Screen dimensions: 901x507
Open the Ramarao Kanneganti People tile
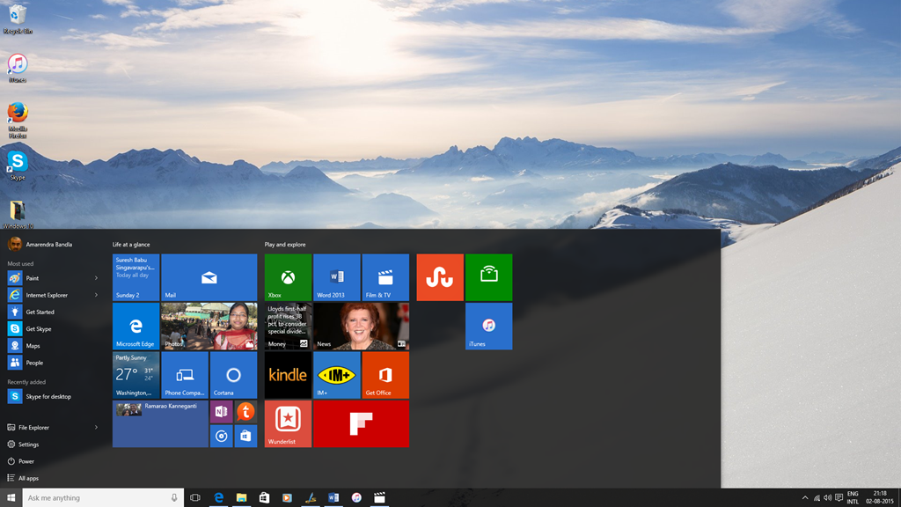click(x=160, y=423)
